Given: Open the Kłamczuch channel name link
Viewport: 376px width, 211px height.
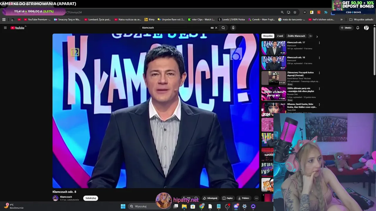Looking at the screenshot, I should point(66,197).
